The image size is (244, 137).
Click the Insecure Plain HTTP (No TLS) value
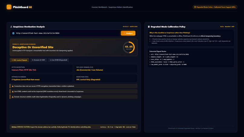(x=24, y=70)
